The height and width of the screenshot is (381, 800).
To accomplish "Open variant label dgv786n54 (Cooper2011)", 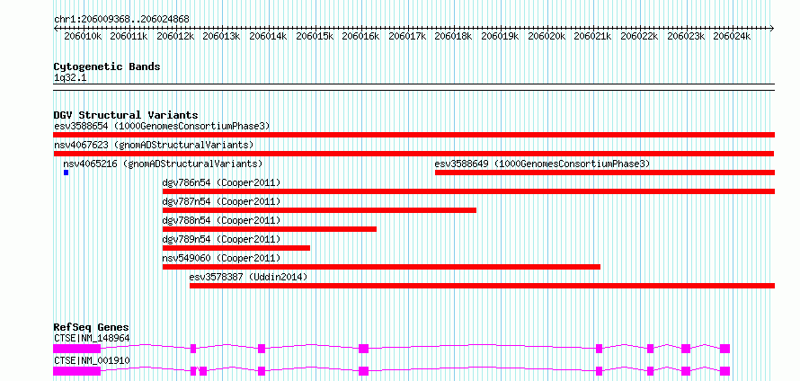I will pyautogui.click(x=221, y=182).
